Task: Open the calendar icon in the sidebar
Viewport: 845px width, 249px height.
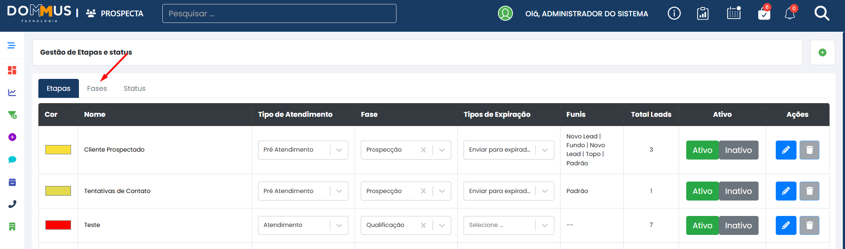Action: [x=12, y=182]
